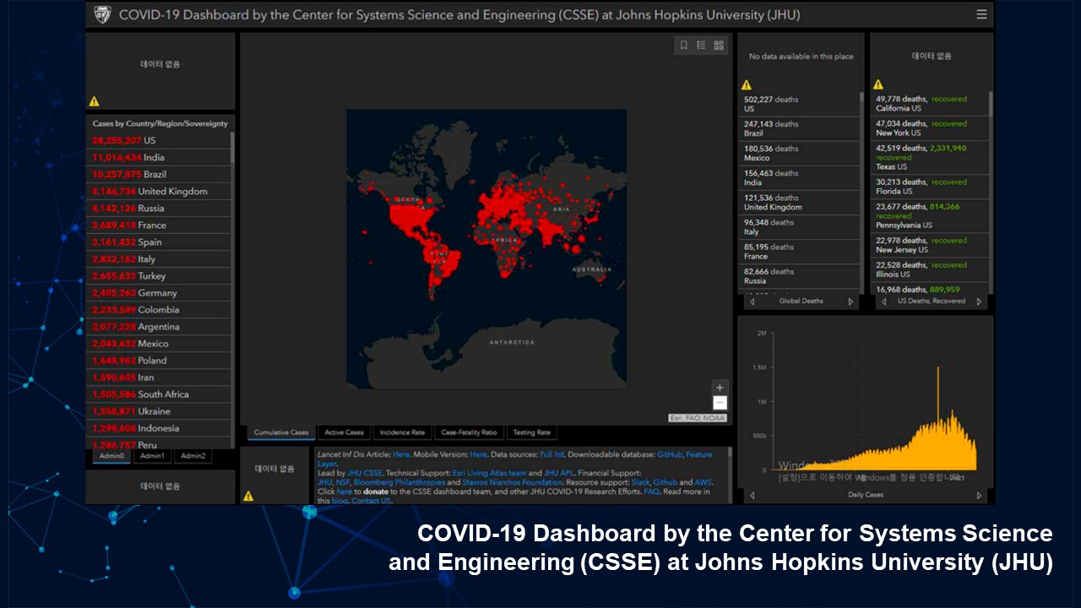1081x608 pixels.
Task: Click the country cases list scrollbar
Action: click(x=232, y=147)
